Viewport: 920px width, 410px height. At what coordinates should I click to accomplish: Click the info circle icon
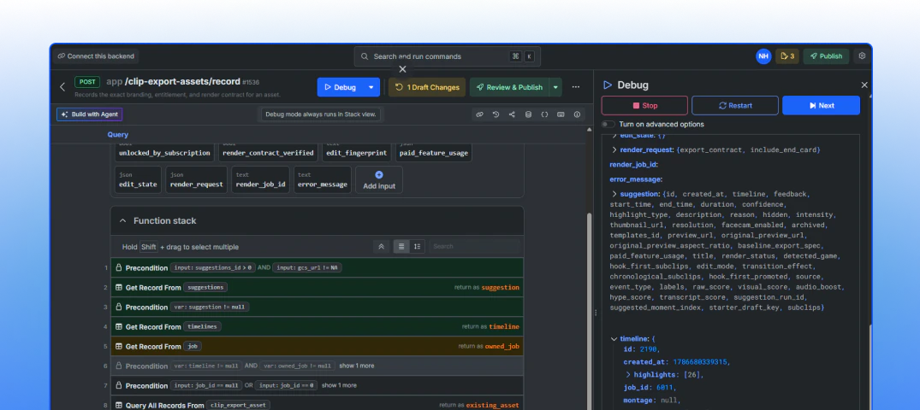(577, 114)
